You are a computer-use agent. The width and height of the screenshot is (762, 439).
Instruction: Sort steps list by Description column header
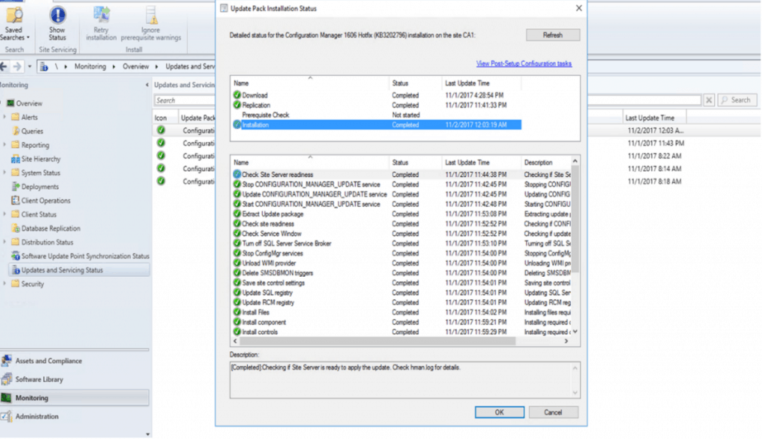(x=545, y=162)
